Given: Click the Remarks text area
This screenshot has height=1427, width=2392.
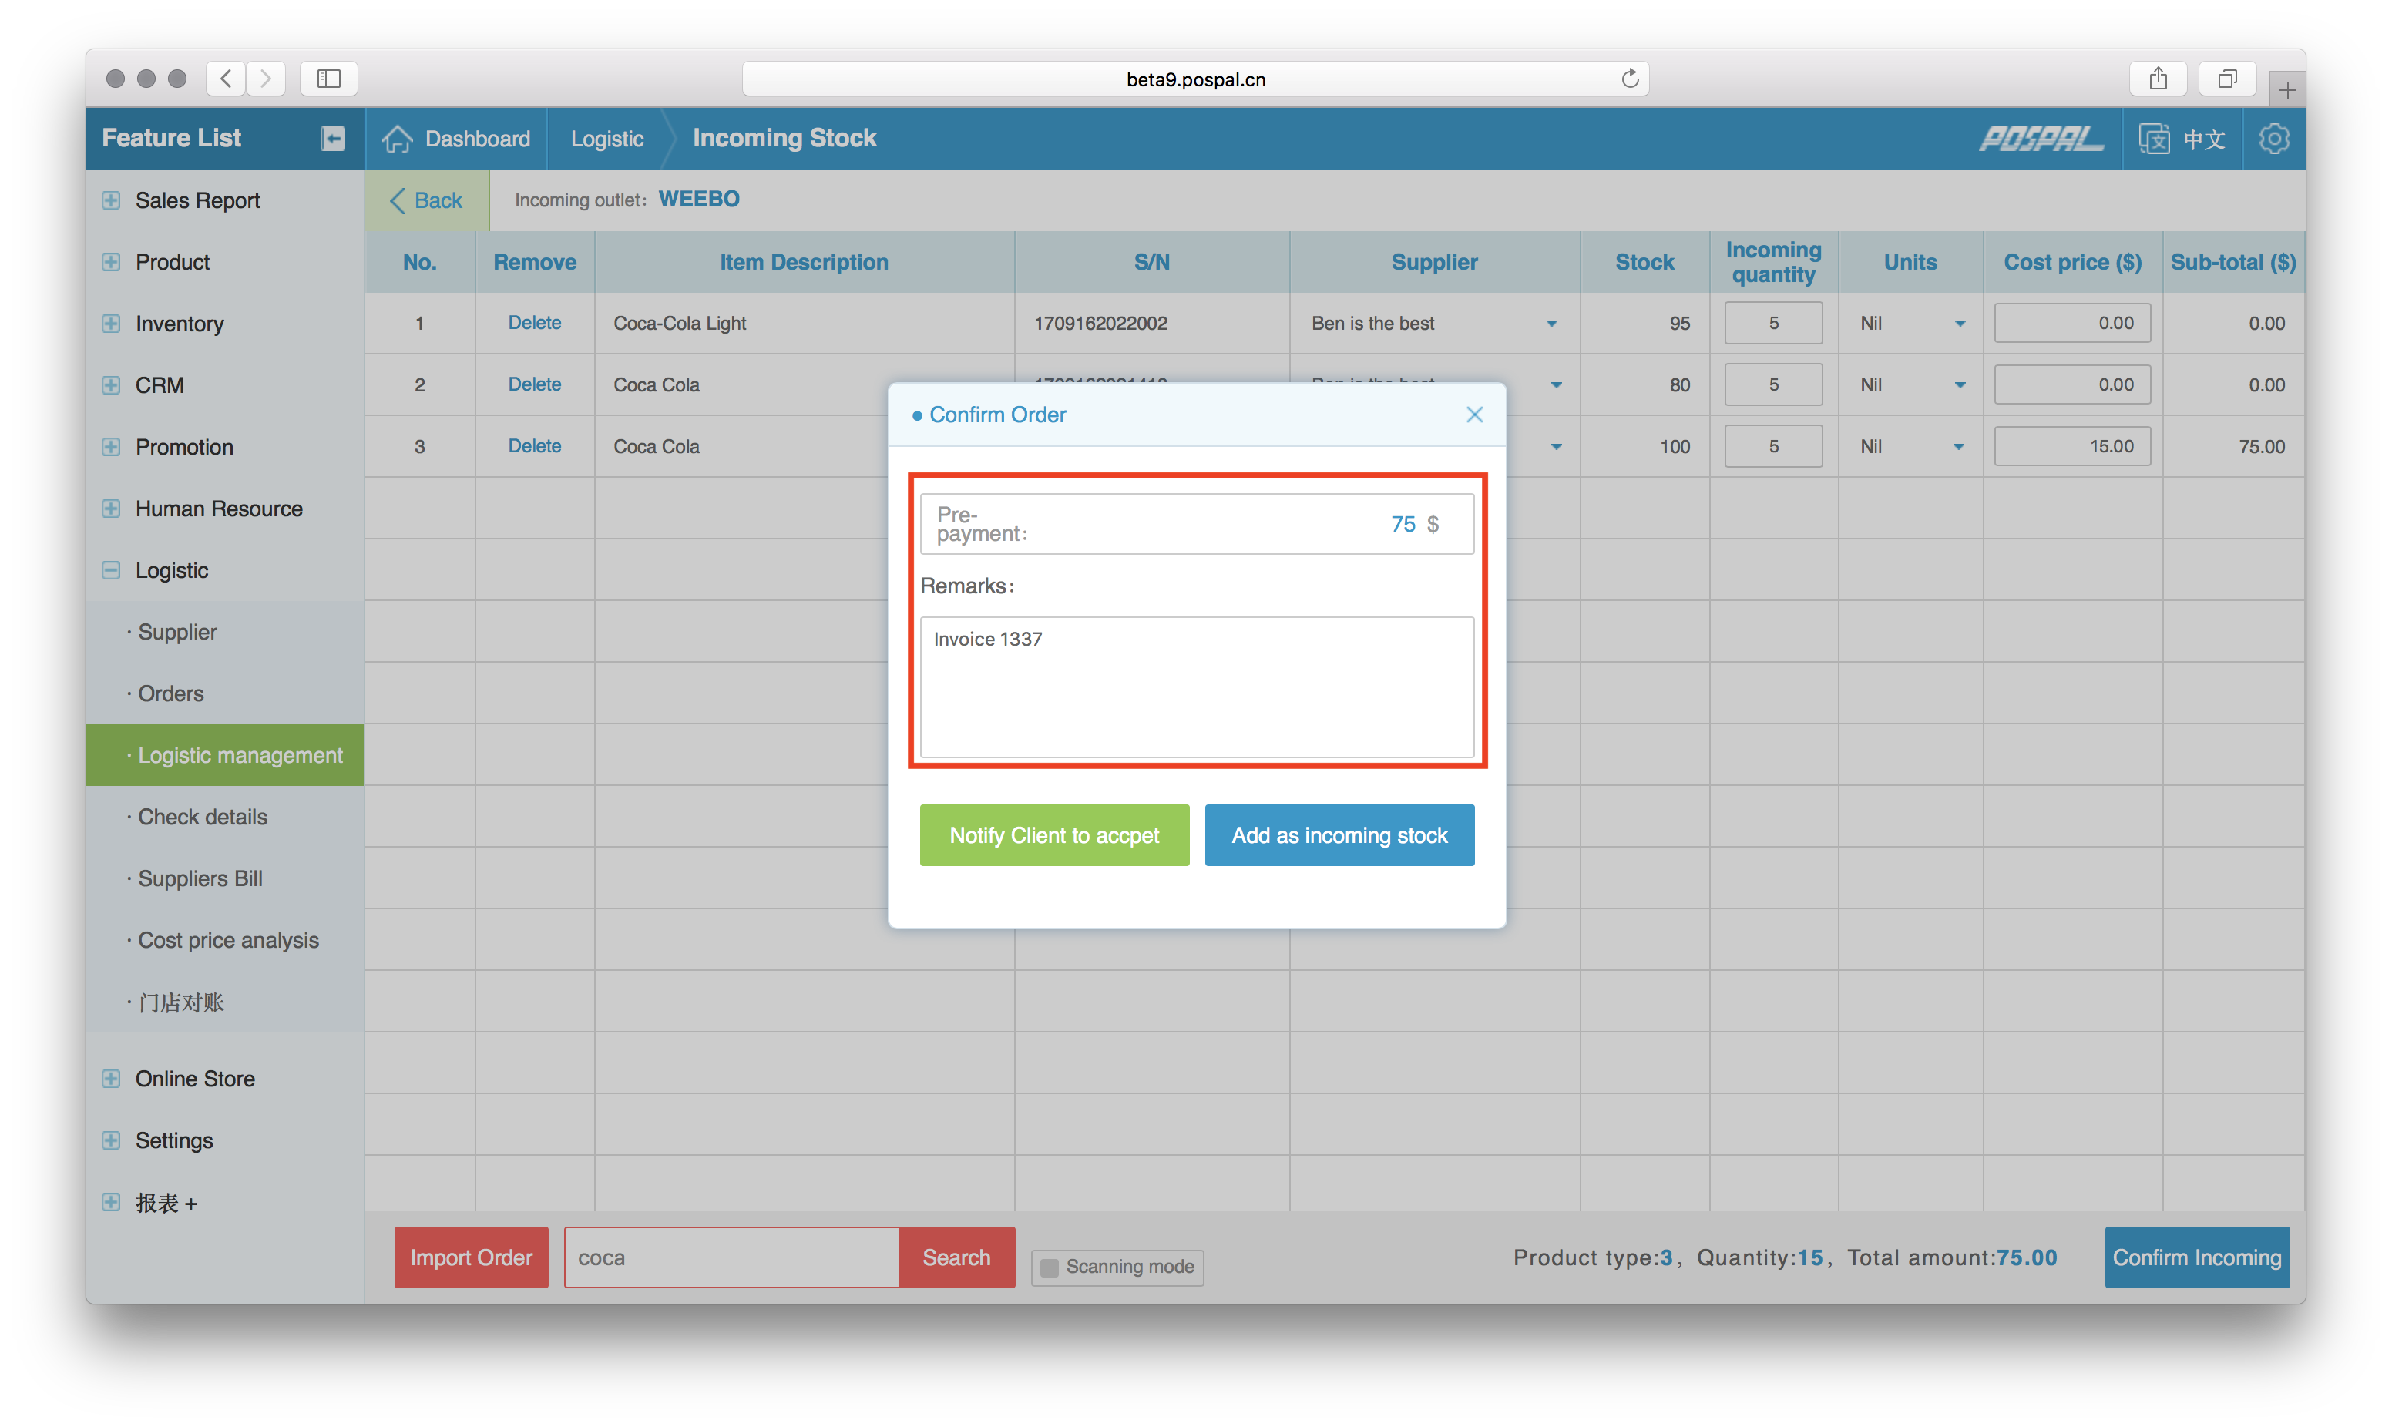Looking at the screenshot, I should click(x=1196, y=687).
